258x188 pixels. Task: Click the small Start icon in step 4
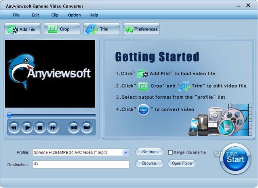coord(143,110)
